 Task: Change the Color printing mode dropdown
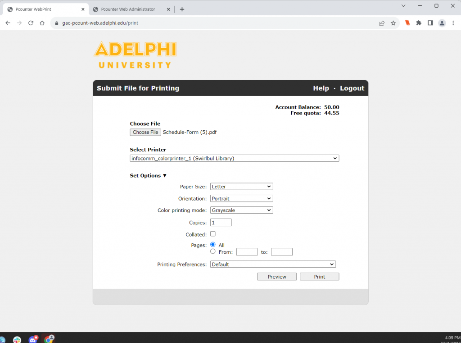tap(241, 210)
